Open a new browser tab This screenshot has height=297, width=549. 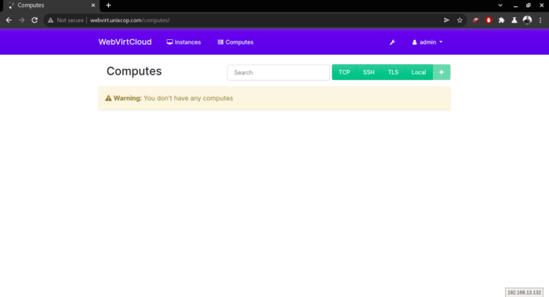(x=108, y=5)
